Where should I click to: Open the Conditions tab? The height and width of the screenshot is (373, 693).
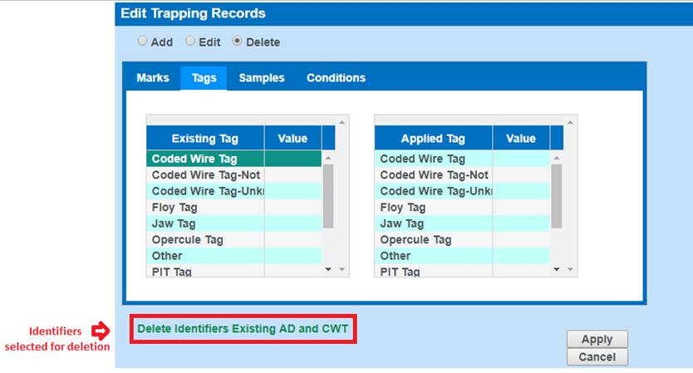336,78
